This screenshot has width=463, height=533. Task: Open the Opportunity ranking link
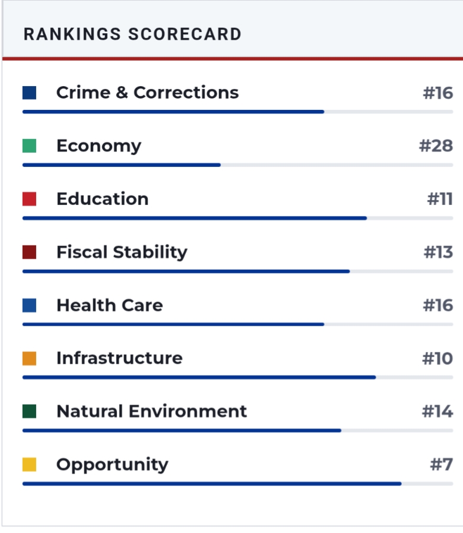[112, 465]
